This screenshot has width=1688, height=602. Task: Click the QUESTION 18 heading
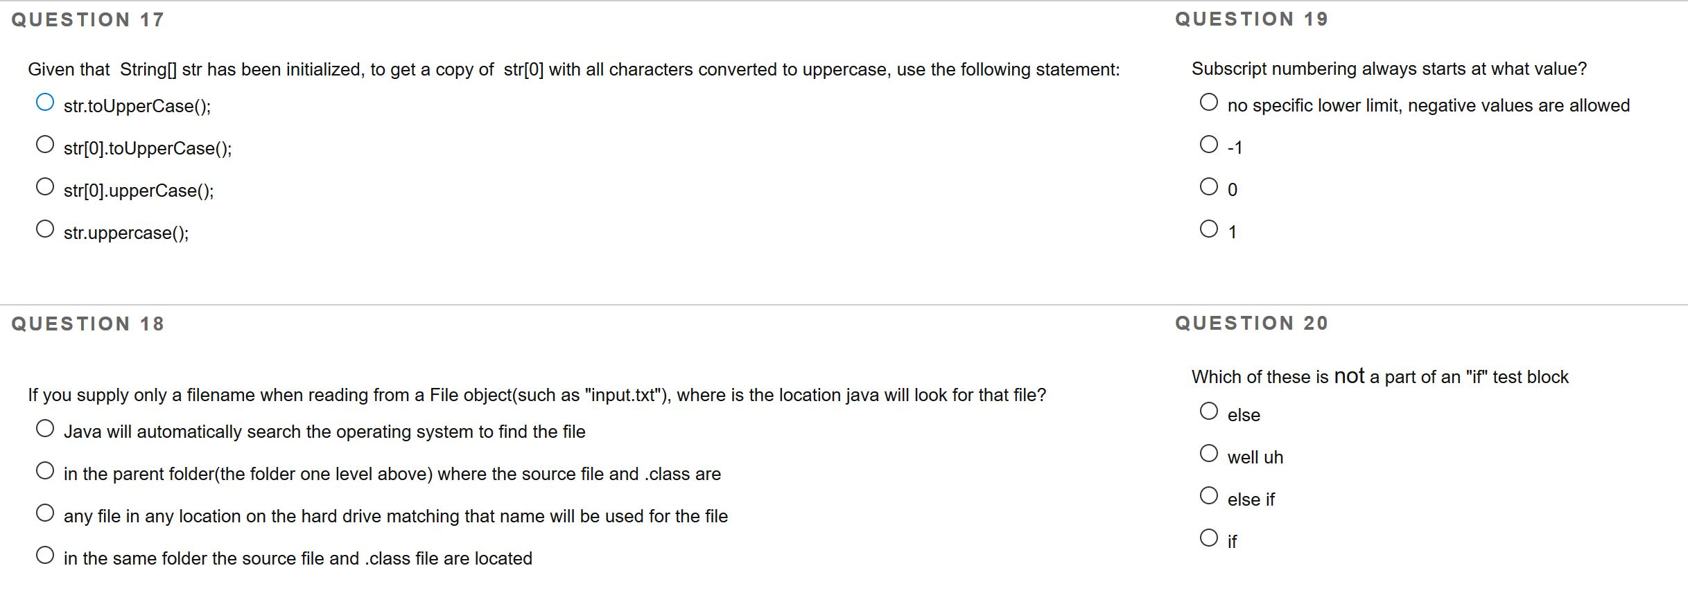click(87, 322)
